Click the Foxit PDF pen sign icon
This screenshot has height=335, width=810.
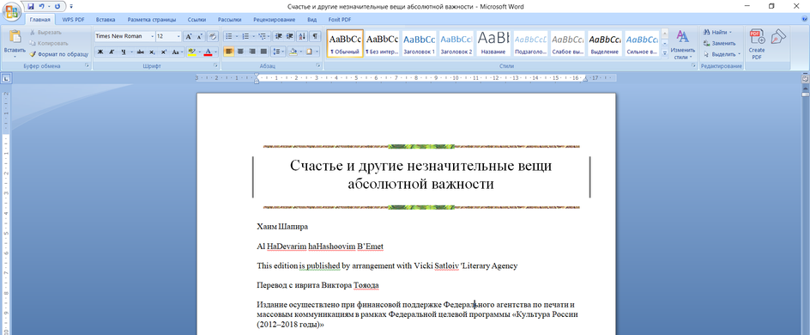click(777, 37)
